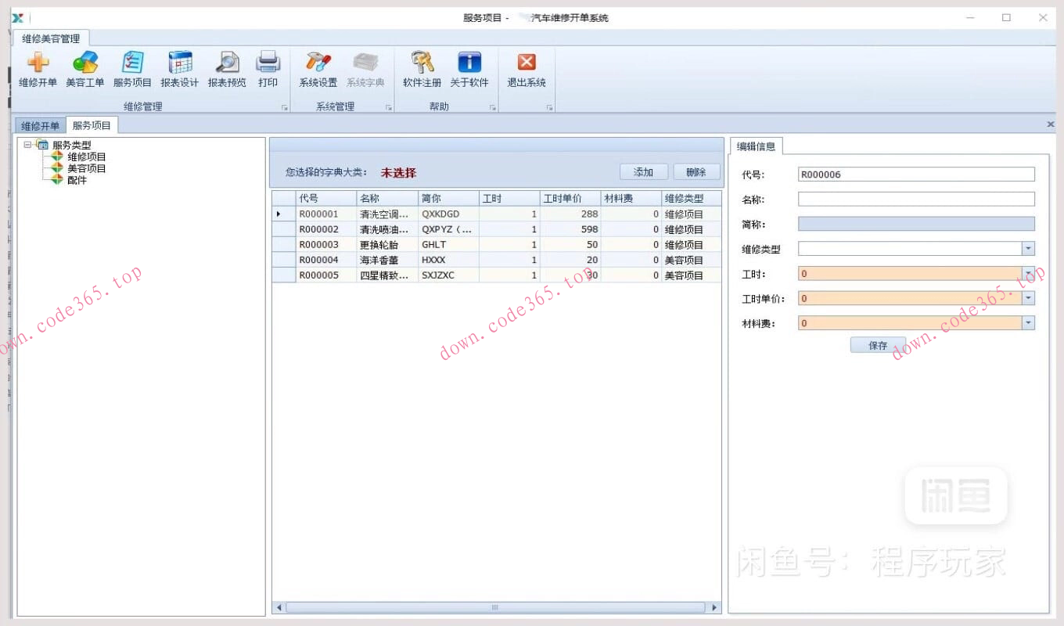Click the 删除 button
The image size is (1064, 626).
coord(696,172)
